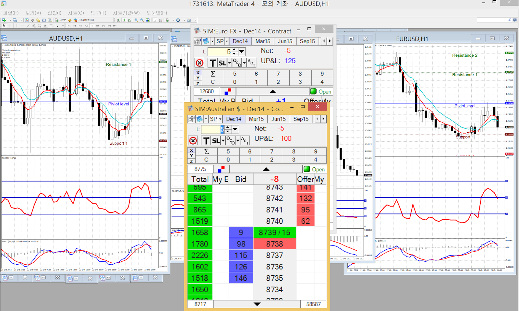The image size is (519, 311).
Task: Expand the SL dropdown arrow in Australian $ window
Action: [x=223, y=141]
